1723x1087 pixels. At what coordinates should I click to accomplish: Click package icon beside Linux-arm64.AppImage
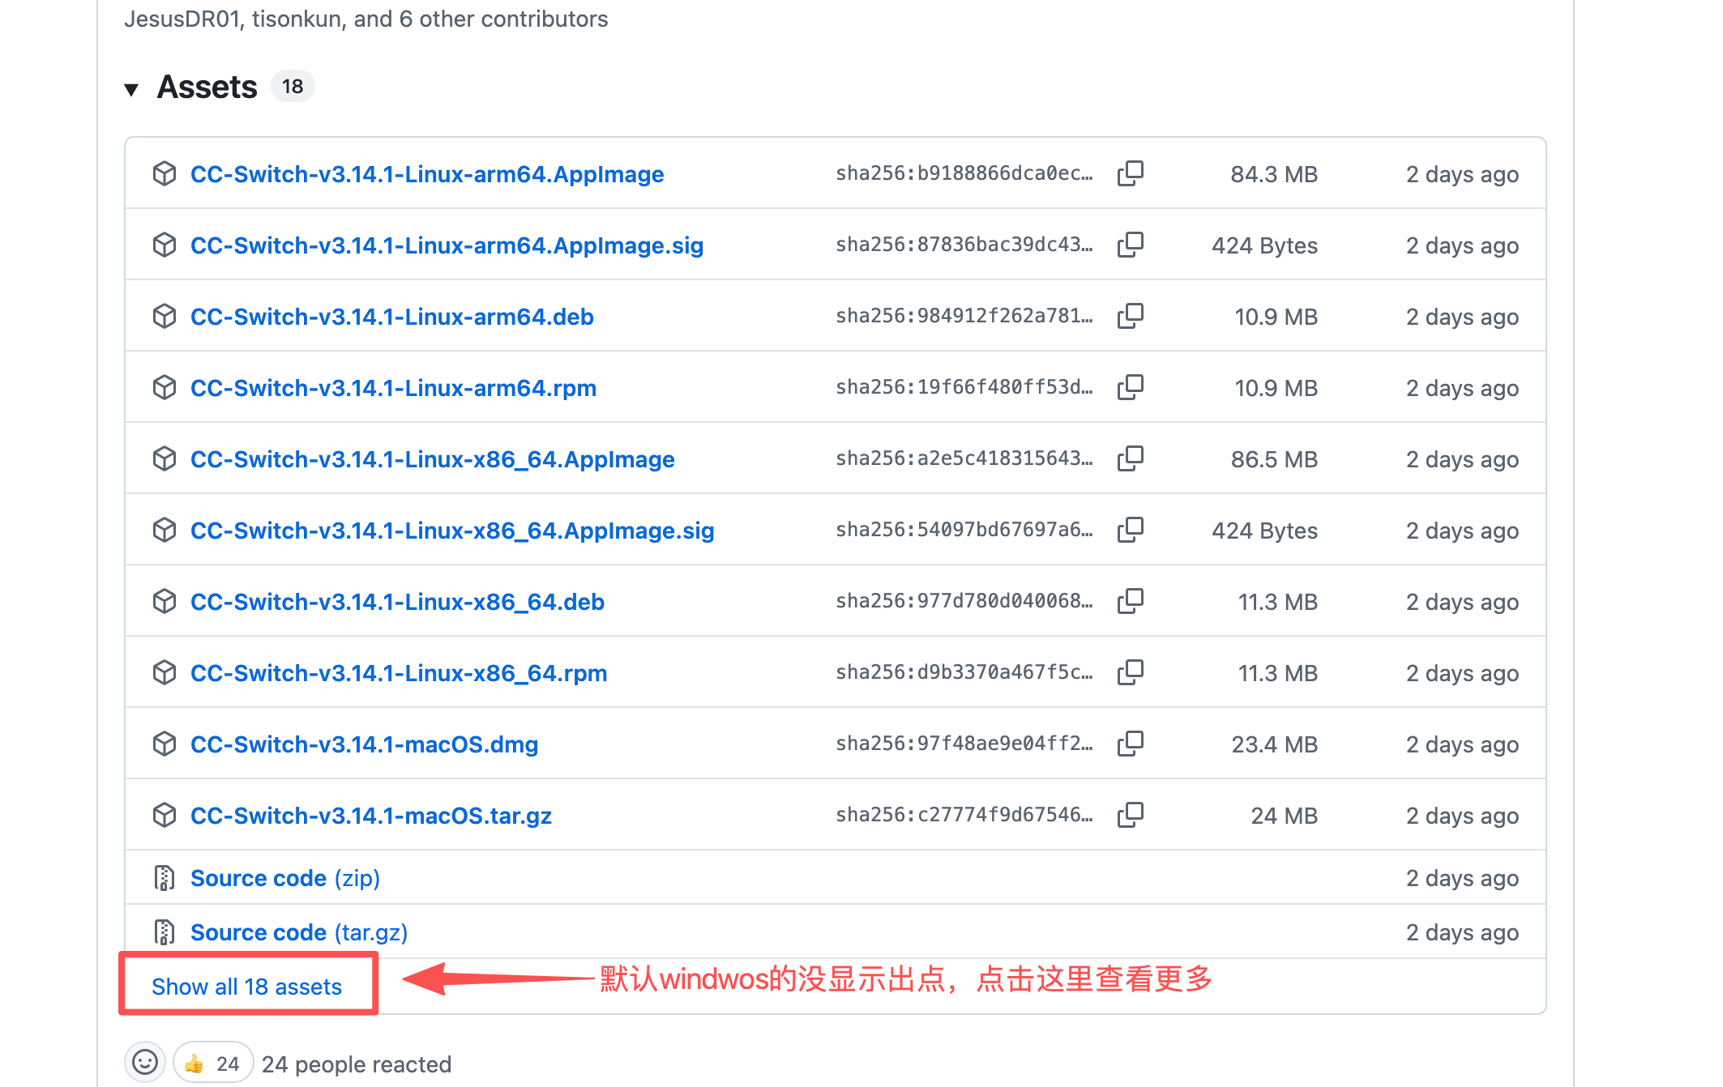[x=165, y=173]
